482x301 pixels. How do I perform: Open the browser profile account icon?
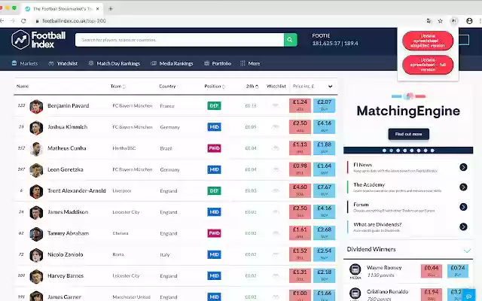pos(469,21)
